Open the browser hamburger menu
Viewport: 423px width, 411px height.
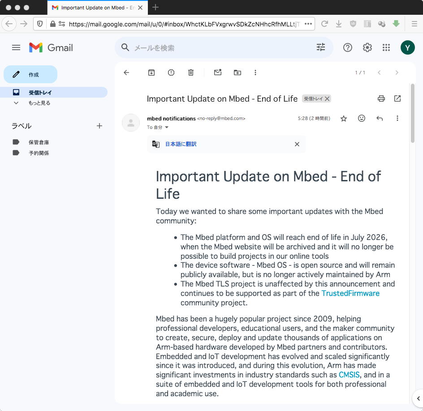pyautogui.click(x=414, y=24)
